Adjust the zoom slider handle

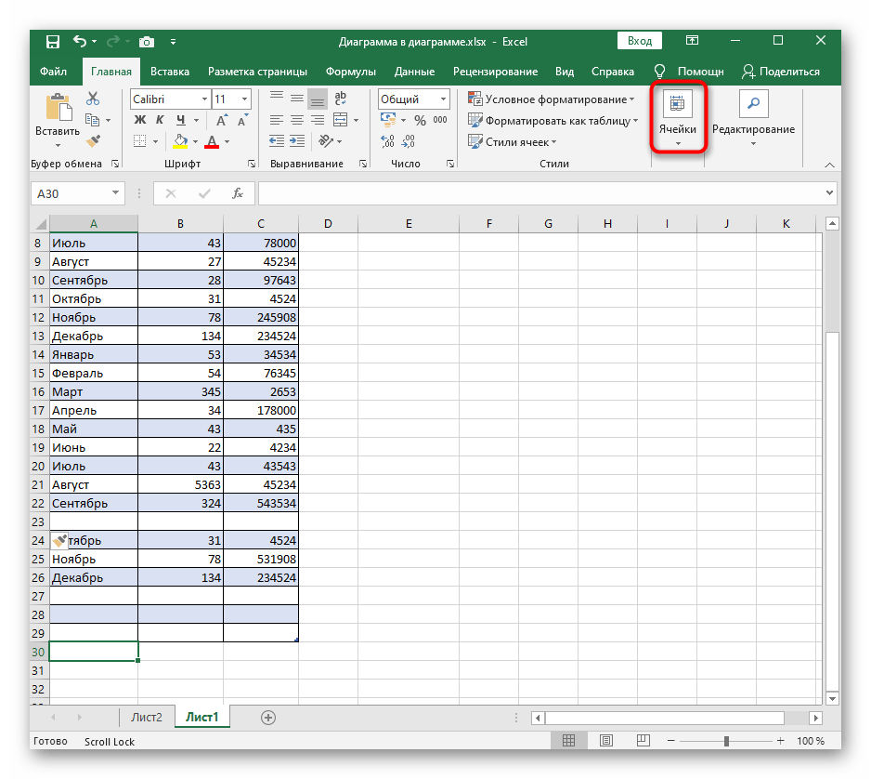[x=726, y=741]
